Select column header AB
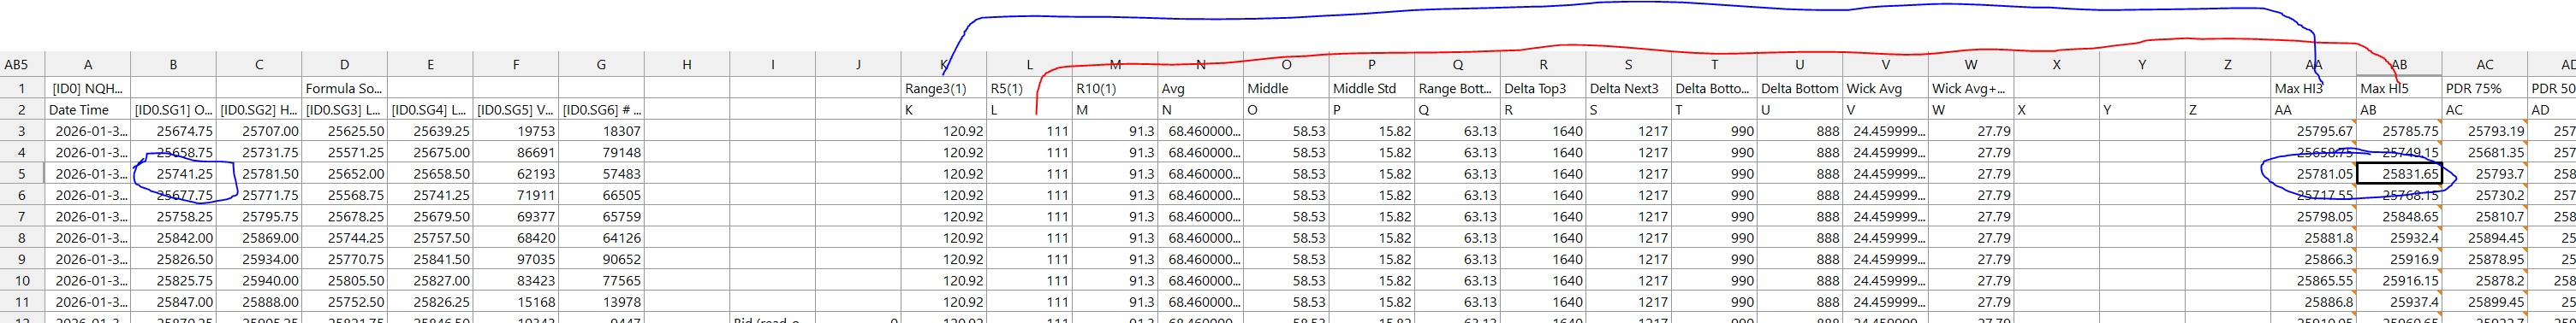 click(2399, 65)
